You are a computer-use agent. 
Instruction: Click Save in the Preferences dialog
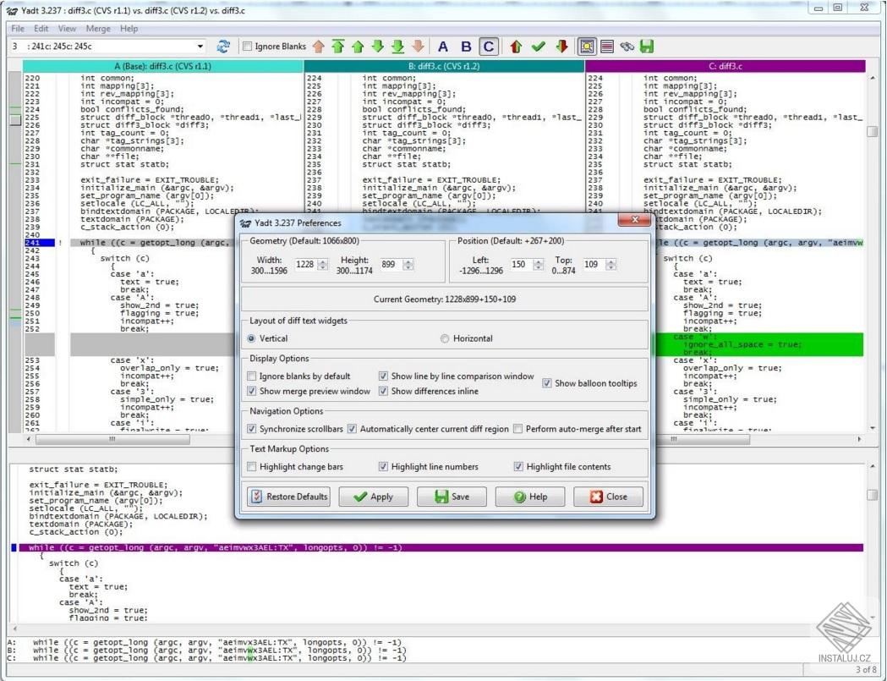[x=452, y=497]
